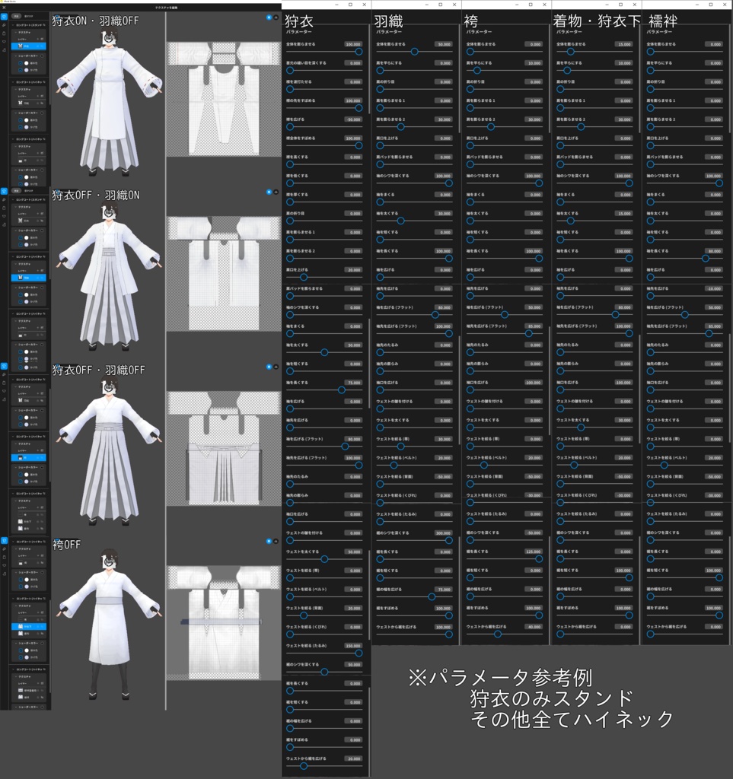Image resolution: width=733 pixels, height=779 pixels.
Task: Collapse テクスチャ section above selected 羽織 layer
Action: [x=15, y=264]
